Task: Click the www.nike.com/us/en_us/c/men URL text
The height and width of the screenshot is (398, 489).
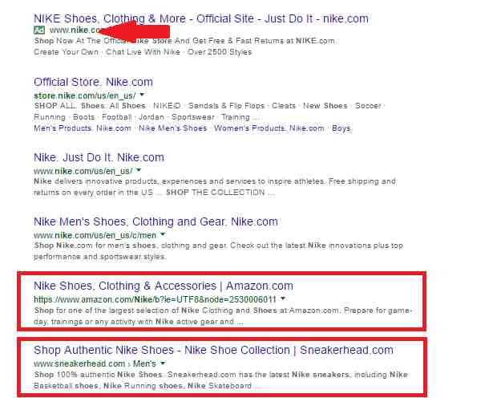Action: (95, 235)
